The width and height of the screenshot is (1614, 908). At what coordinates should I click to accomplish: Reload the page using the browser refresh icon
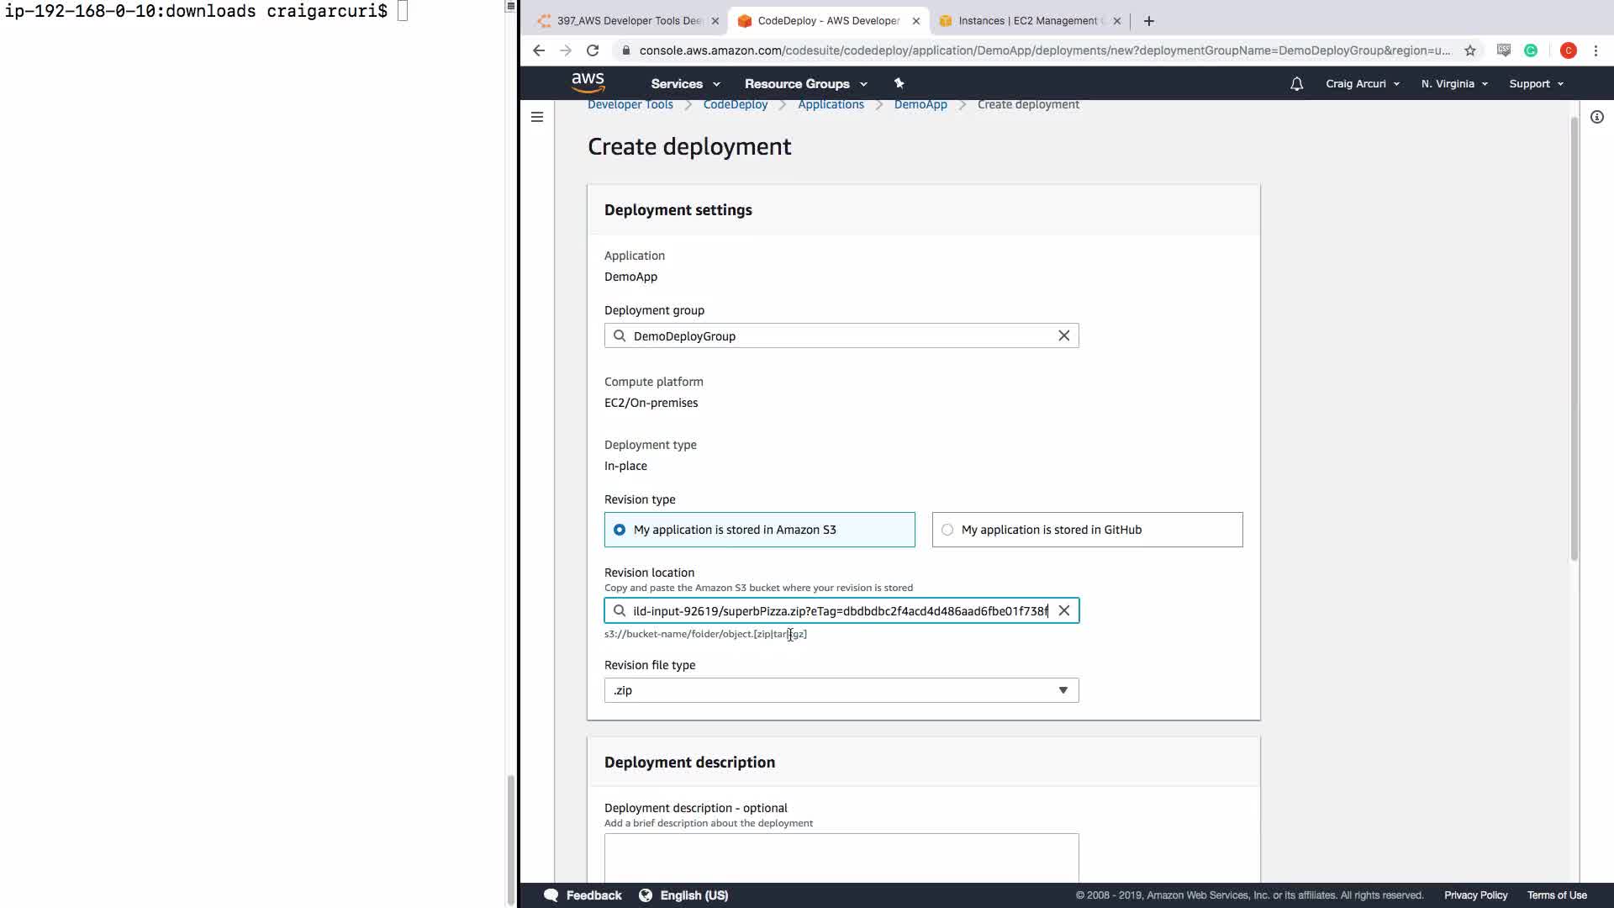pyautogui.click(x=593, y=50)
